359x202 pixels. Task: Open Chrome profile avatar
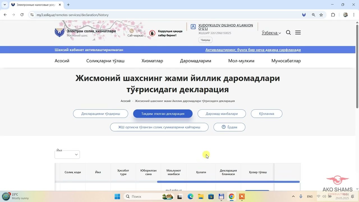click(x=345, y=15)
